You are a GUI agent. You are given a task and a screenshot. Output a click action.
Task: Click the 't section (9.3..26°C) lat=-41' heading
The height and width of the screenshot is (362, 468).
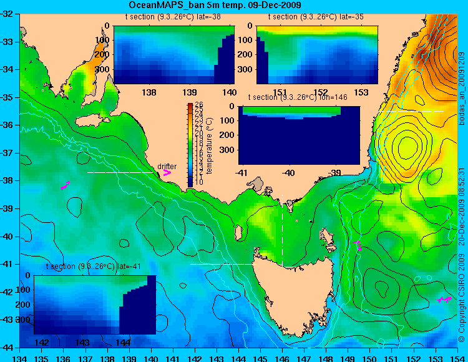[x=94, y=267]
